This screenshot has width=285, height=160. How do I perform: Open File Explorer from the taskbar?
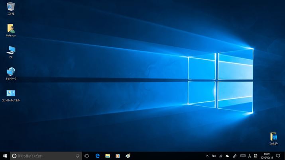click(107, 156)
